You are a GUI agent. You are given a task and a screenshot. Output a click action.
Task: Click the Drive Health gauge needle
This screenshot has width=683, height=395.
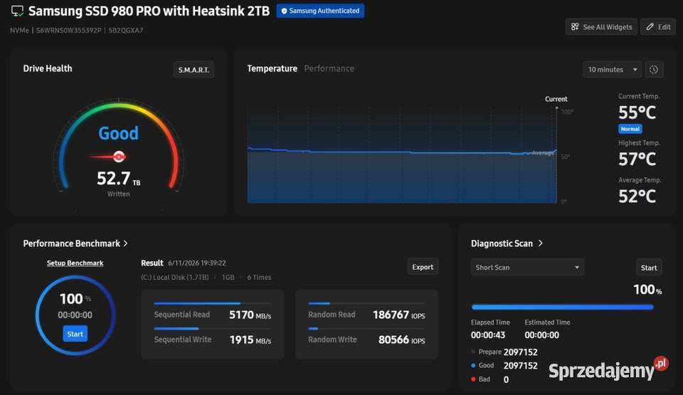tap(108, 157)
